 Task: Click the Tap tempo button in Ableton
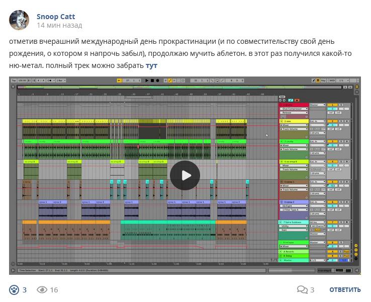point(14,81)
